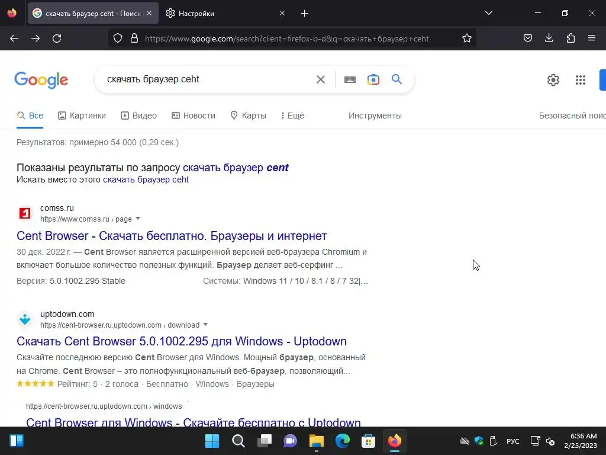Open the Save to Pocket icon
Viewport: 606px width, 455px height.
tap(527, 38)
